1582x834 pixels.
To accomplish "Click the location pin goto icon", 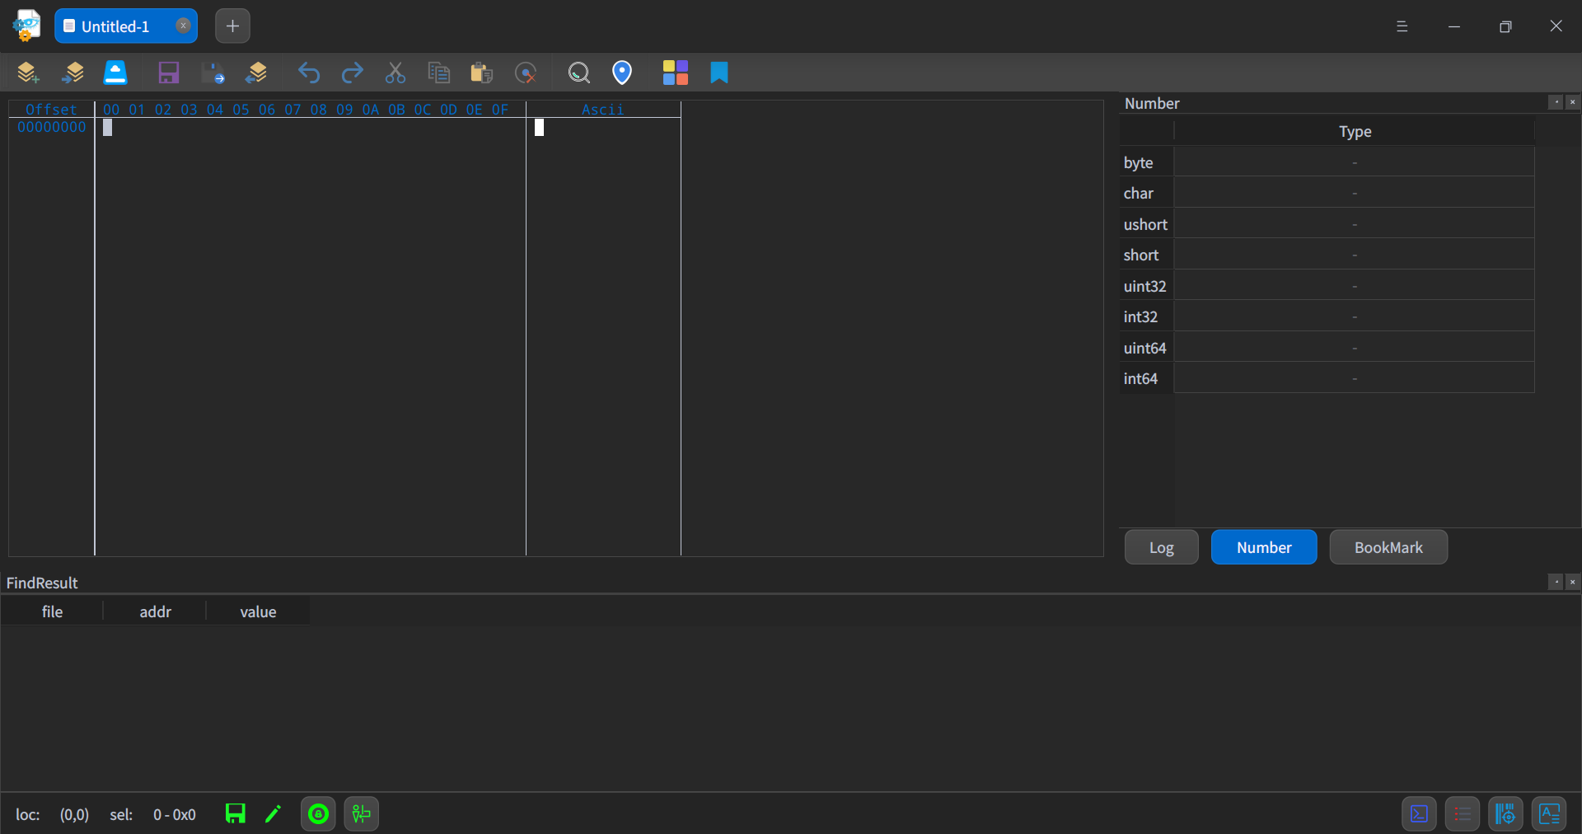I will tap(622, 73).
